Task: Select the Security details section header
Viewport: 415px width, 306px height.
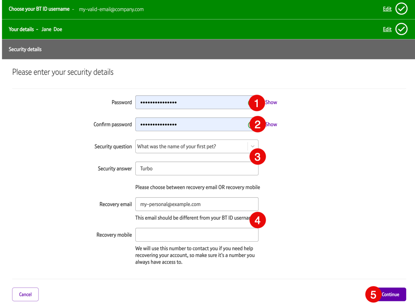Action: click(x=208, y=49)
